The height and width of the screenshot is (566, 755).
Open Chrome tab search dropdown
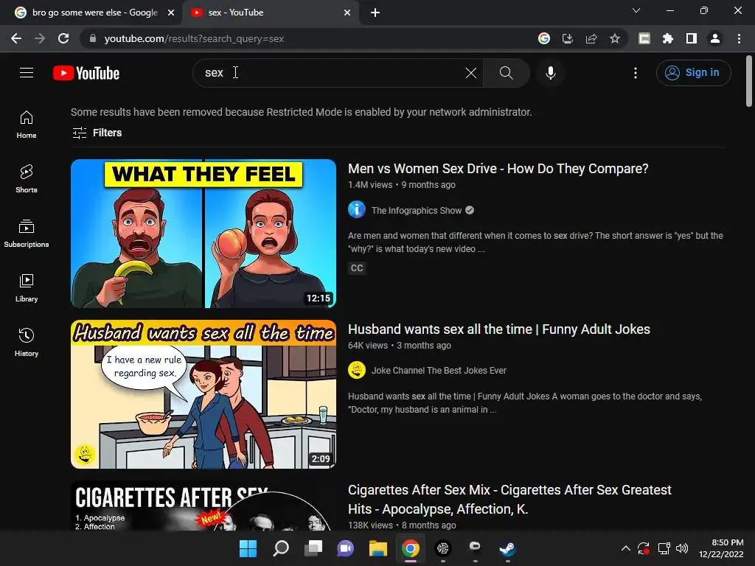point(636,10)
